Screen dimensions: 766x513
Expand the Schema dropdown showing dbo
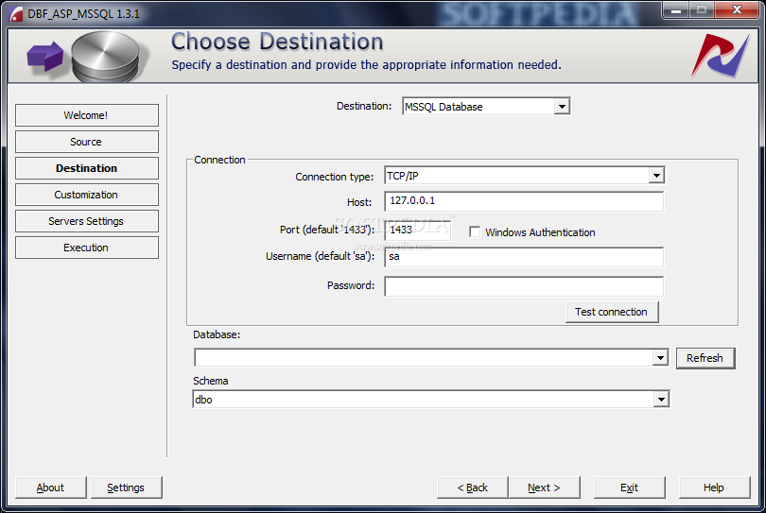(x=661, y=400)
